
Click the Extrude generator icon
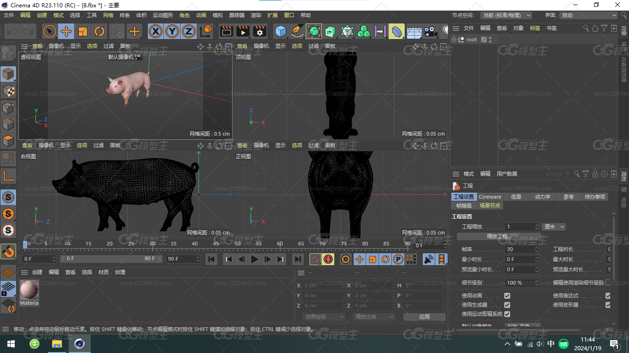pyautogui.click(x=330, y=31)
